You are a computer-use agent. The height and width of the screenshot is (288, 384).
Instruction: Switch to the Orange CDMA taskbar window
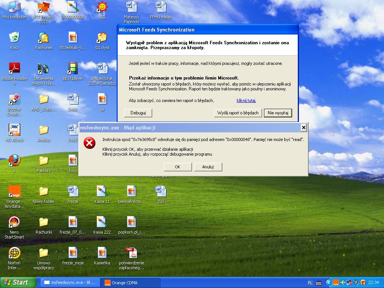(x=131, y=283)
